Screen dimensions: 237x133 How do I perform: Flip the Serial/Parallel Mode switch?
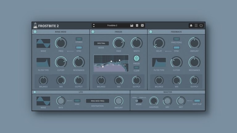pos(139,101)
